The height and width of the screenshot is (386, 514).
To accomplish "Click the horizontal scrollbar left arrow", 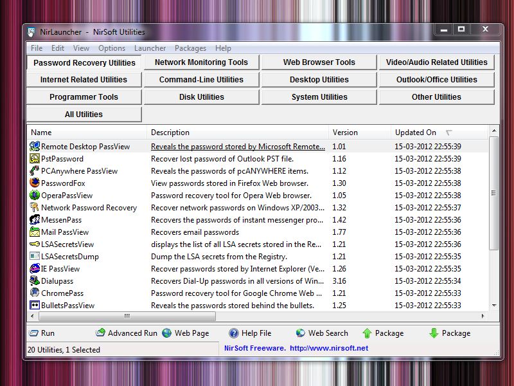I will tap(32, 316).
